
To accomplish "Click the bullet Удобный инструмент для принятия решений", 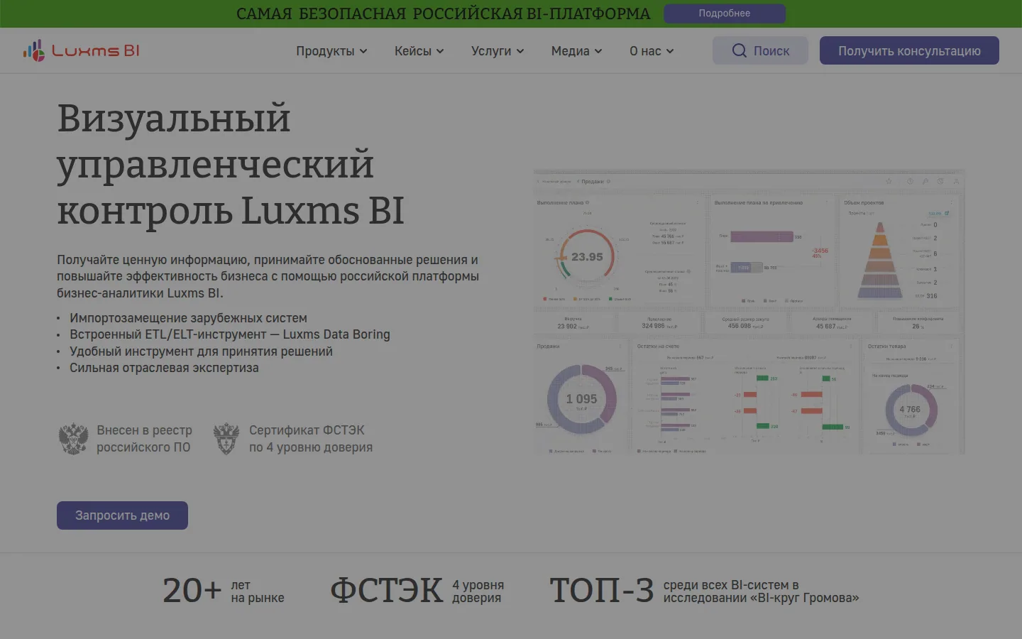I will [201, 351].
